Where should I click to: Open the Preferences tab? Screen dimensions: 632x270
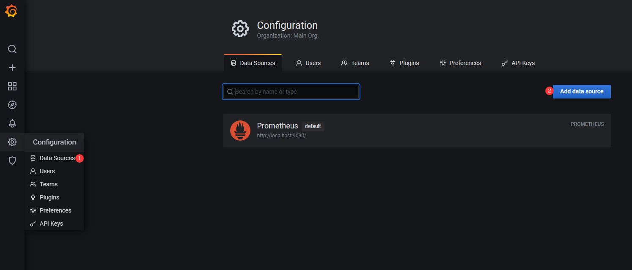[460, 63]
